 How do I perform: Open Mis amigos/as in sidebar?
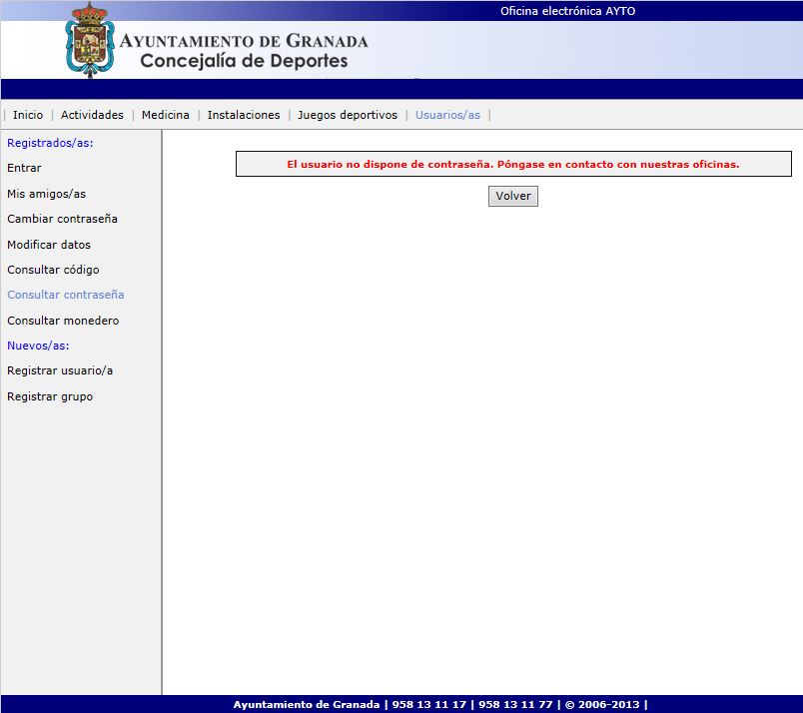tap(47, 194)
